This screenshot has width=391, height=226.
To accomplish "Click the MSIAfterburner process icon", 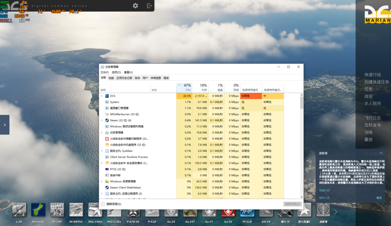I will tap(107, 114).
